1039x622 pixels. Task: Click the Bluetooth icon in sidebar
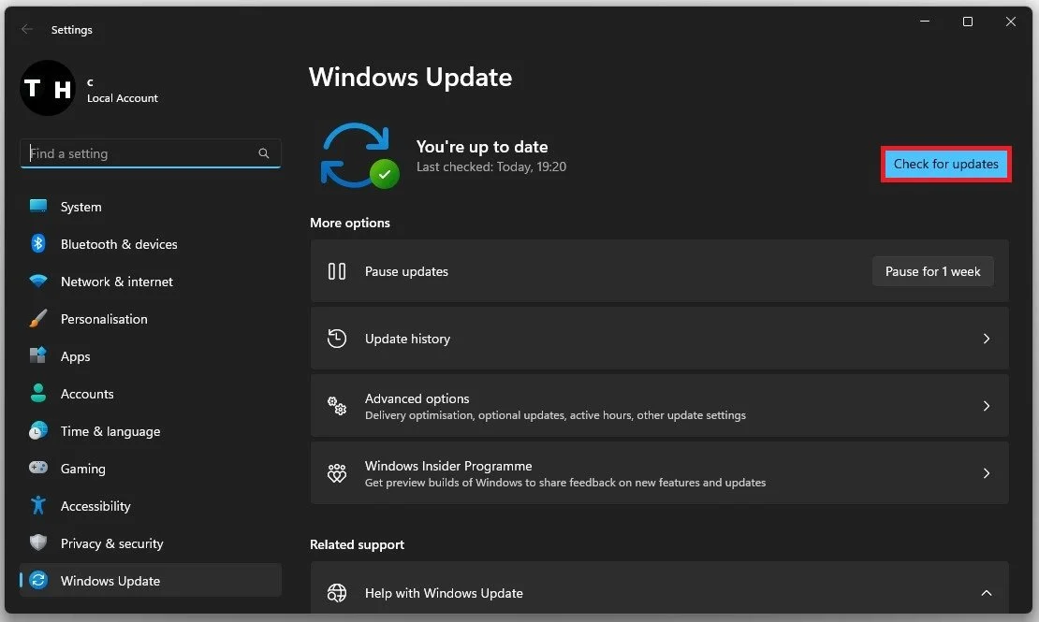pos(38,244)
